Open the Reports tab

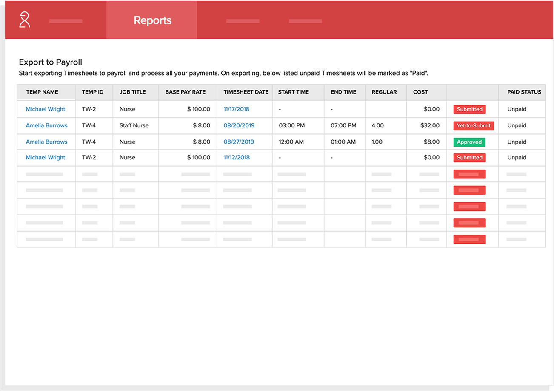coord(152,20)
